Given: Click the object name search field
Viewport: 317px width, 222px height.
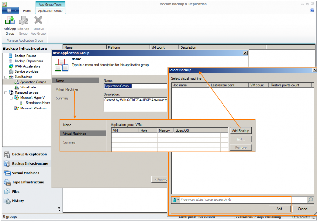Looking at the screenshot, I should pos(243,200).
